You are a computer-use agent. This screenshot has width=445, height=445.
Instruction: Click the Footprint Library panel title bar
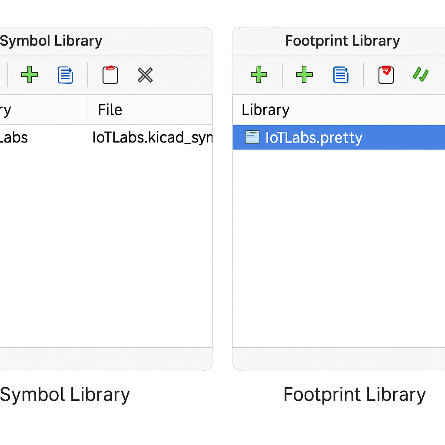point(342,41)
